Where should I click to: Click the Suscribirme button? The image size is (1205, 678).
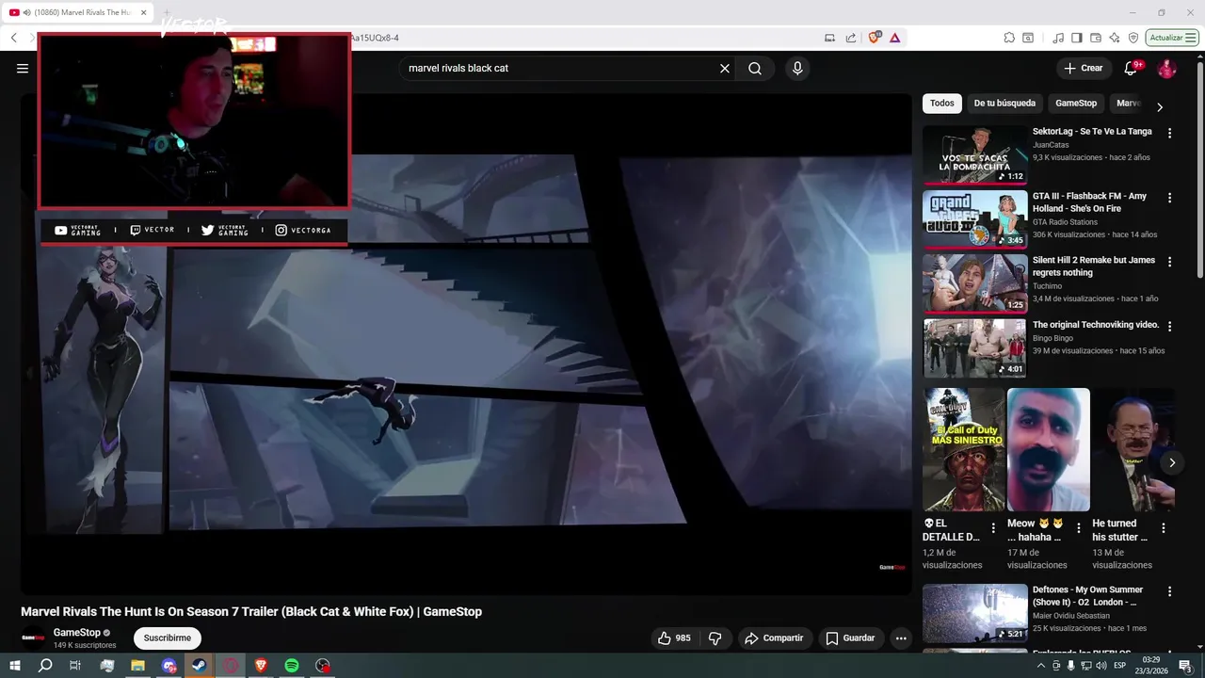168,638
